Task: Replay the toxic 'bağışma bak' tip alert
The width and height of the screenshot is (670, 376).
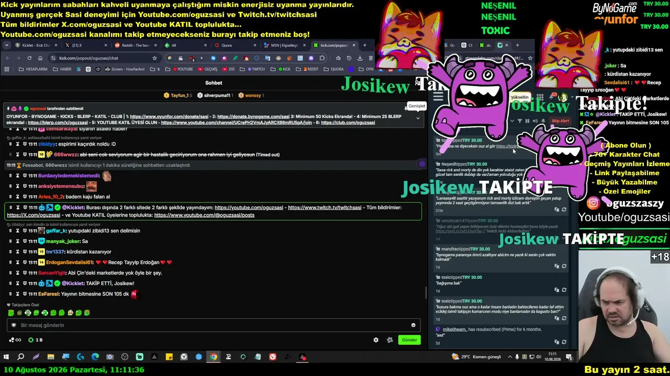Action: pos(564,290)
